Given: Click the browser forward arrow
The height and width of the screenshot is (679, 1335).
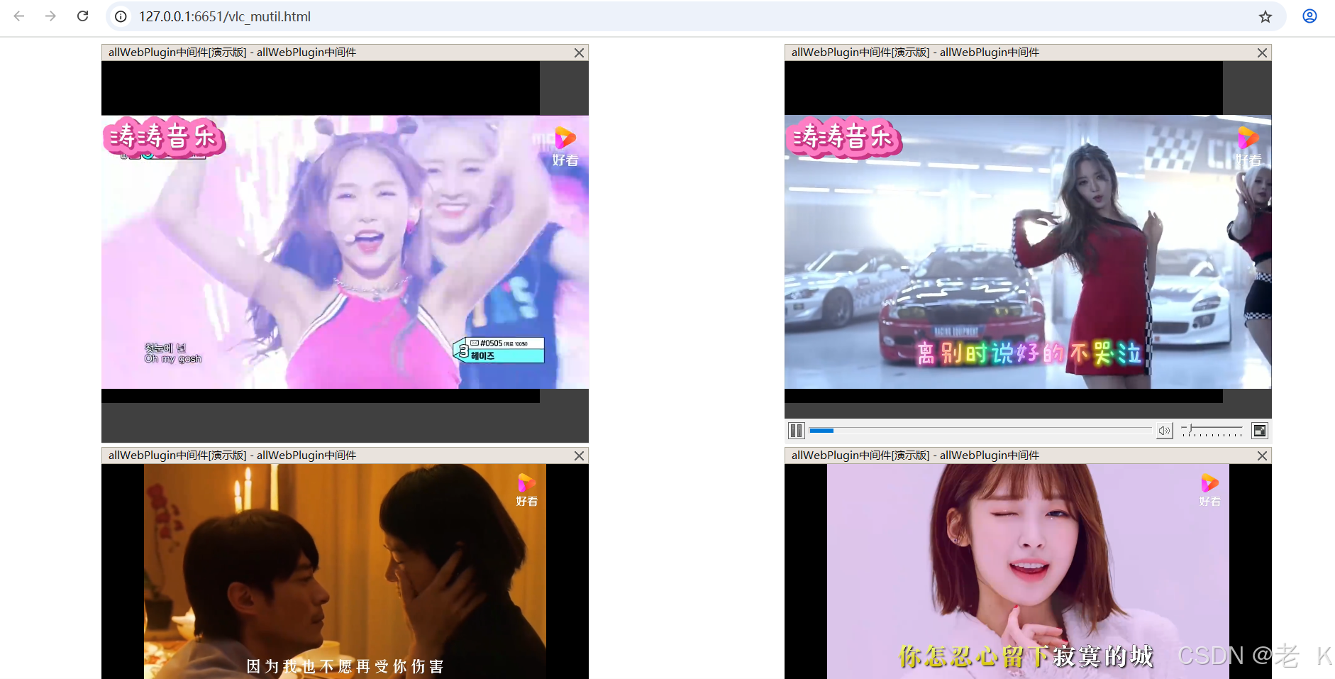Looking at the screenshot, I should (x=50, y=16).
